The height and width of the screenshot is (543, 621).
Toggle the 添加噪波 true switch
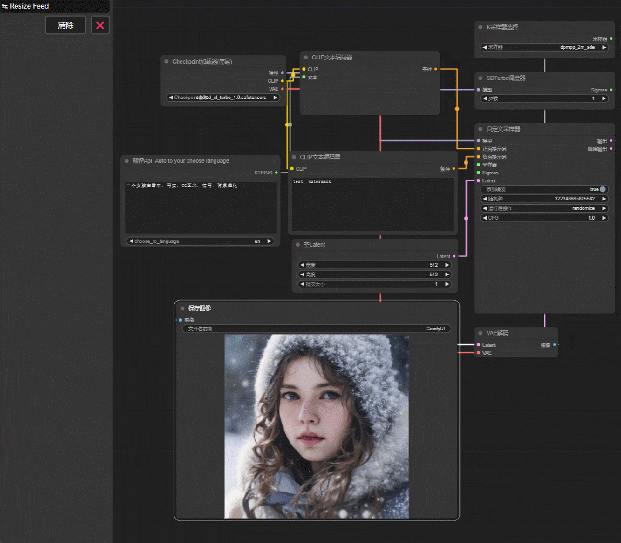[603, 189]
